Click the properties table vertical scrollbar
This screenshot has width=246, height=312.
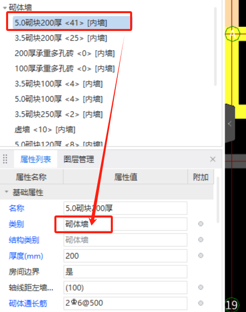click(218, 200)
